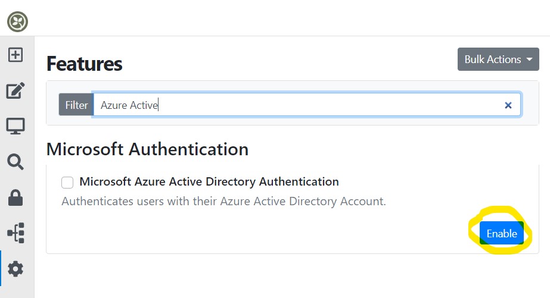Open the monitor design icon in sidebar
This screenshot has height=298, width=550.
pos(15,126)
